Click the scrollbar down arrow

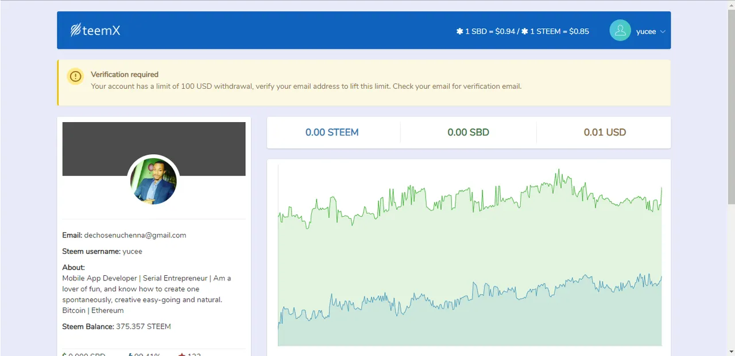730,351
